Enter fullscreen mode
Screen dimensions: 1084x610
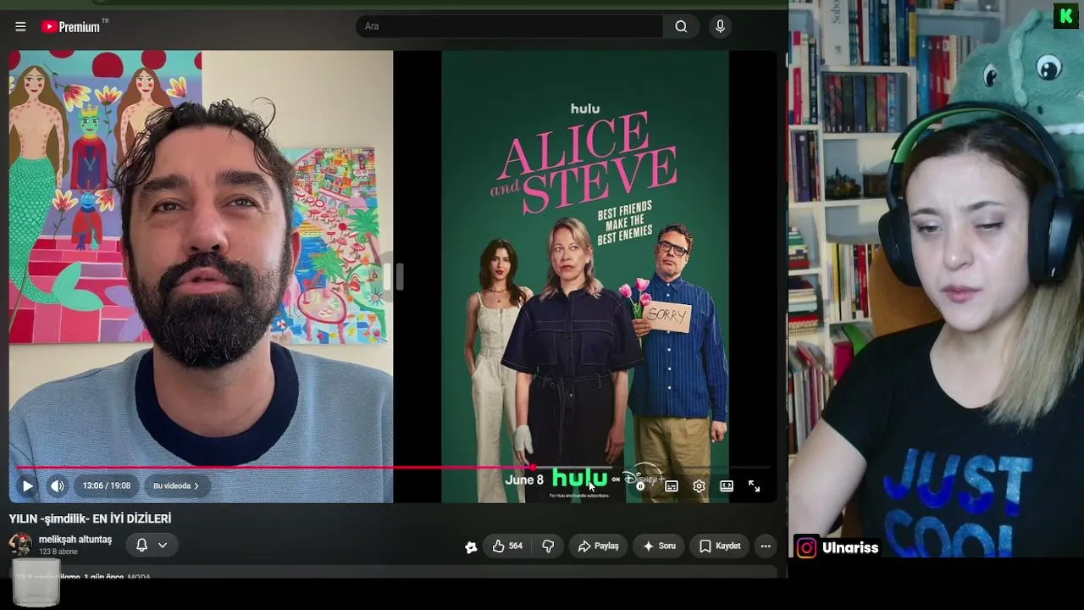(x=754, y=485)
